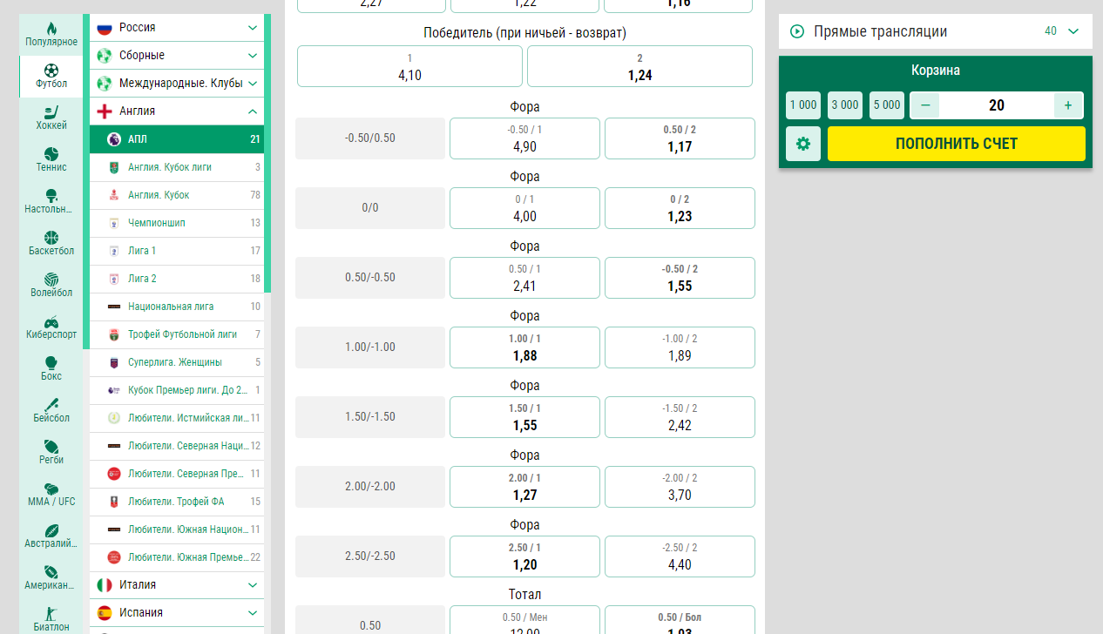1103x634 pixels.
Task: Decrease the stake with minus button
Action: click(x=925, y=105)
